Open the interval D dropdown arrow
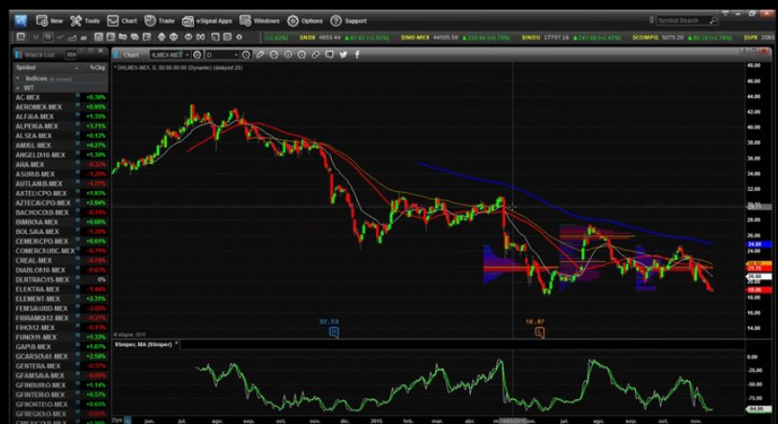 (x=236, y=55)
